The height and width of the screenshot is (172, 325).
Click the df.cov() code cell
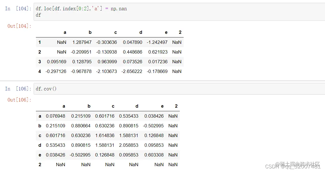[x=179, y=89]
